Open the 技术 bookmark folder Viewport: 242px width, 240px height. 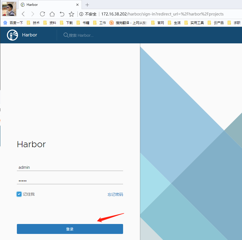pos(33,23)
